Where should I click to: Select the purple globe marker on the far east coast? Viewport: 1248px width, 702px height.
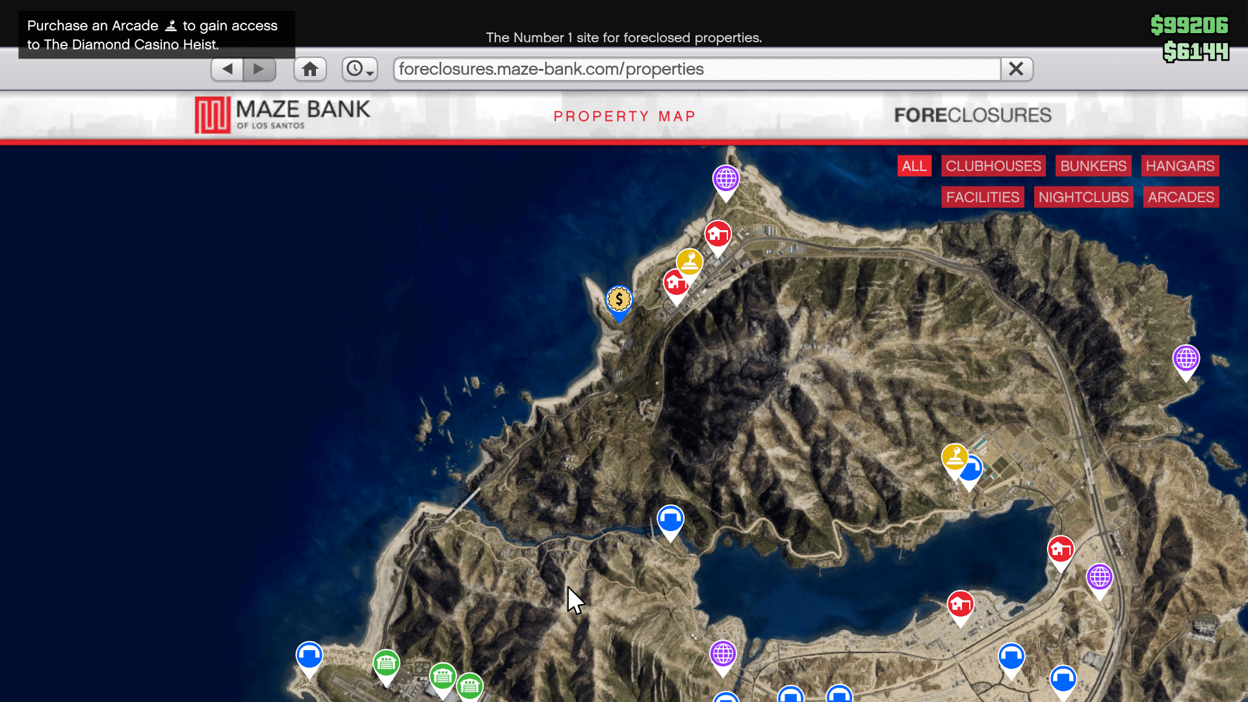click(x=1186, y=359)
